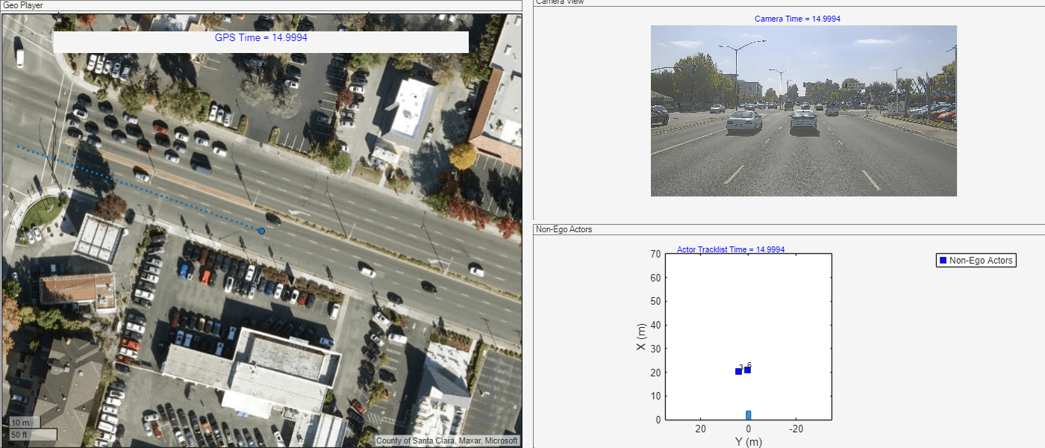The height and width of the screenshot is (448, 1045).
Task: Click the Non-Ego Actors legend text
Action: click(981, 261)
